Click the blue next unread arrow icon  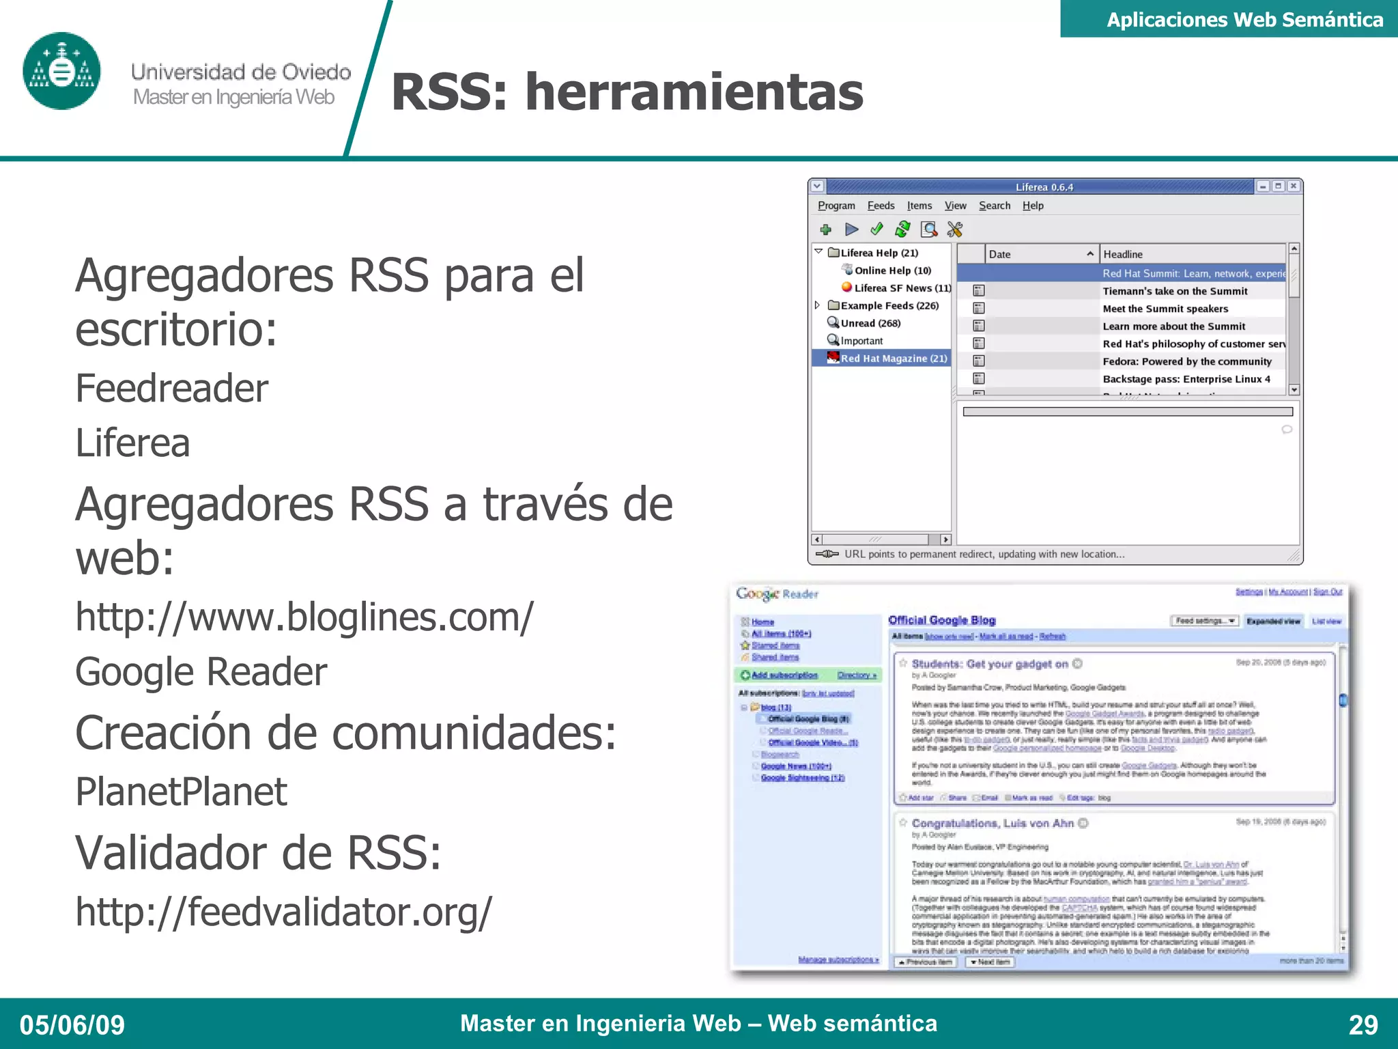[851, 229]
